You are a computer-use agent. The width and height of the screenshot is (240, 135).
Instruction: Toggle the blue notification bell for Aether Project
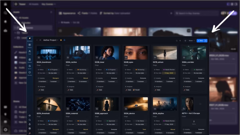(x=64, y=40)
